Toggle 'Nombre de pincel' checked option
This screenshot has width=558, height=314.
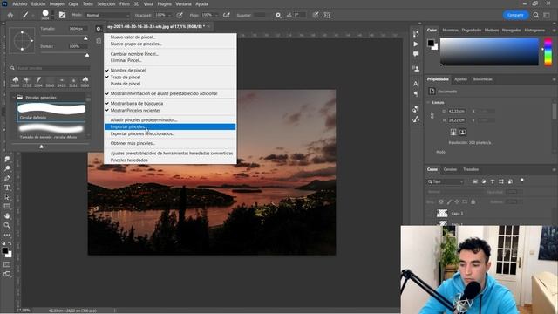(170, 71)
